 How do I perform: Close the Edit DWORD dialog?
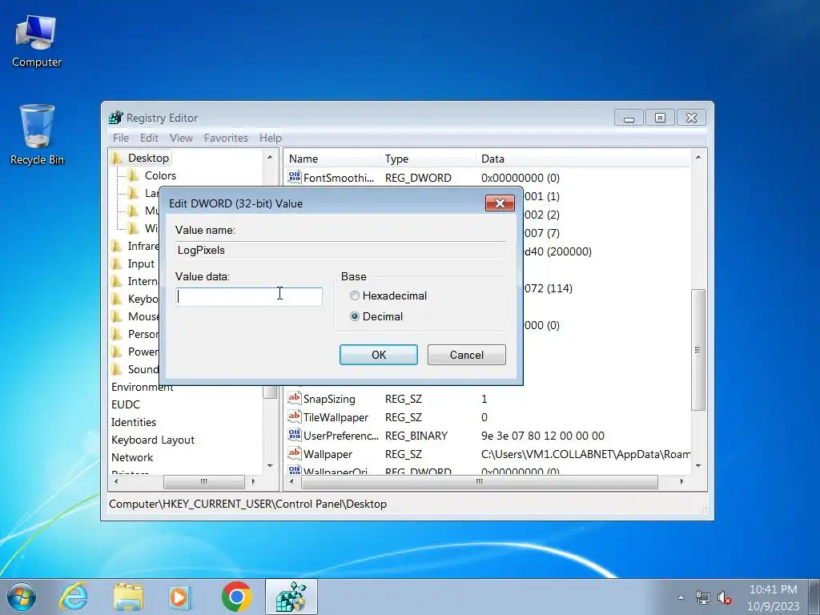coord(500,203)
